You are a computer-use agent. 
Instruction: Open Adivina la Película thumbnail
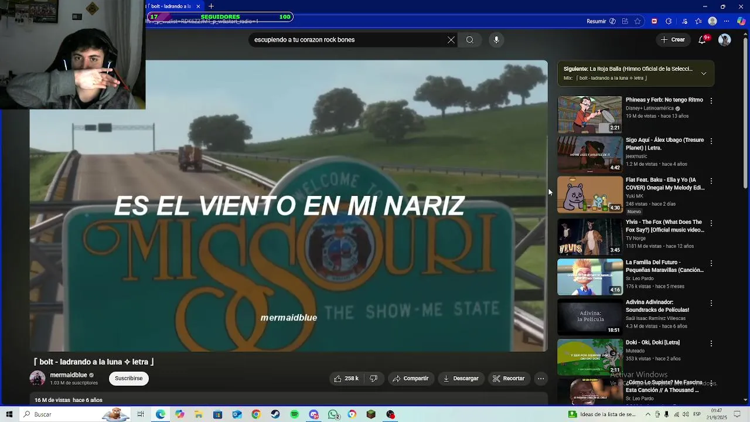[x=589, y=317]
